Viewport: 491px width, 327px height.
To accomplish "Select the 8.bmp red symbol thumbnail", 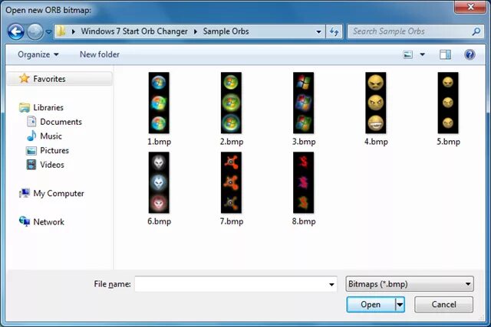I will point(304,182).
